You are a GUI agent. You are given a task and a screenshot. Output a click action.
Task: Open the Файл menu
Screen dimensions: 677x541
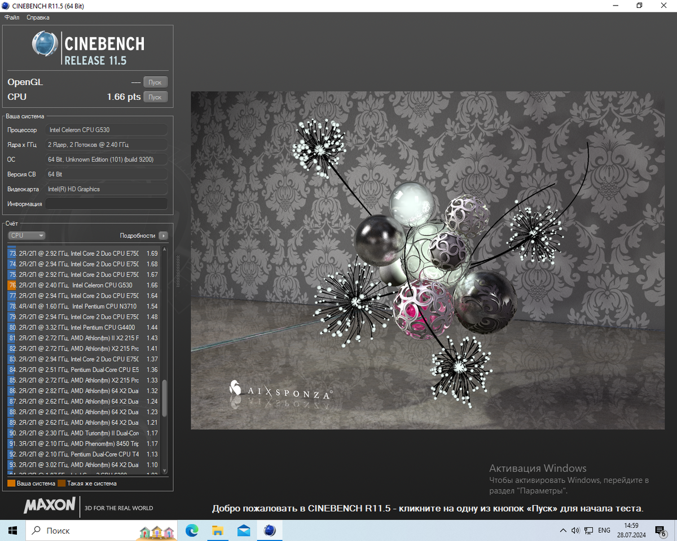[12, 17]
